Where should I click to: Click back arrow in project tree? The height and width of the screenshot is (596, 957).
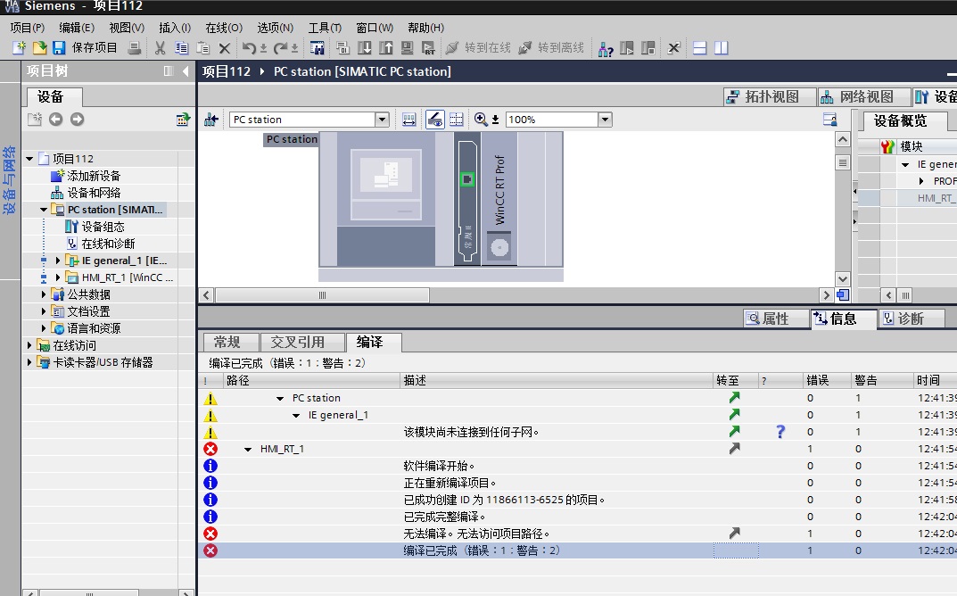55,119
